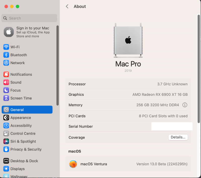Select Screen Time hourglass icon
Screen dimensions: 201x178
6,98
